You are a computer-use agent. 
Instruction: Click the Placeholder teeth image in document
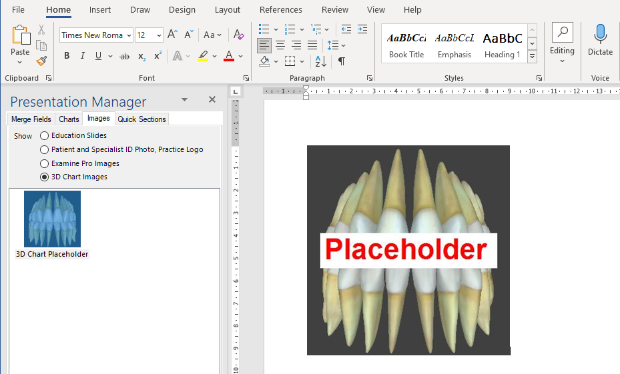(x=408, y=251)
